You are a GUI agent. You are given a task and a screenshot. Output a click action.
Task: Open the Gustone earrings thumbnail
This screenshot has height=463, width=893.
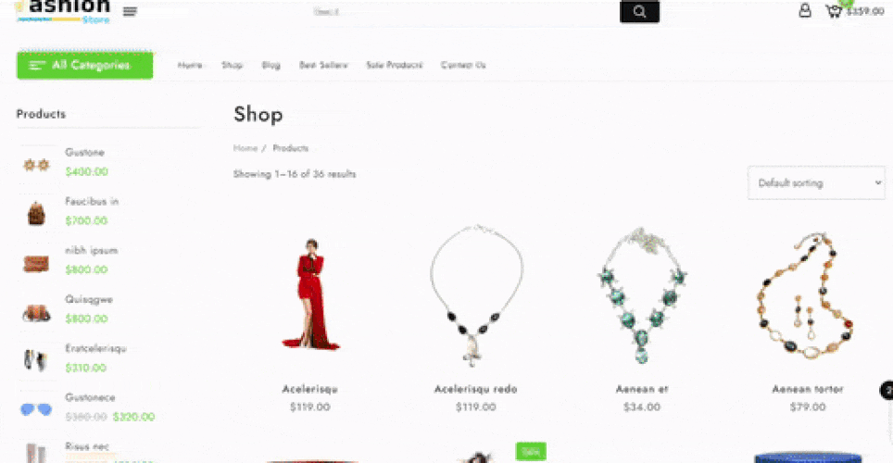[36, 165]
